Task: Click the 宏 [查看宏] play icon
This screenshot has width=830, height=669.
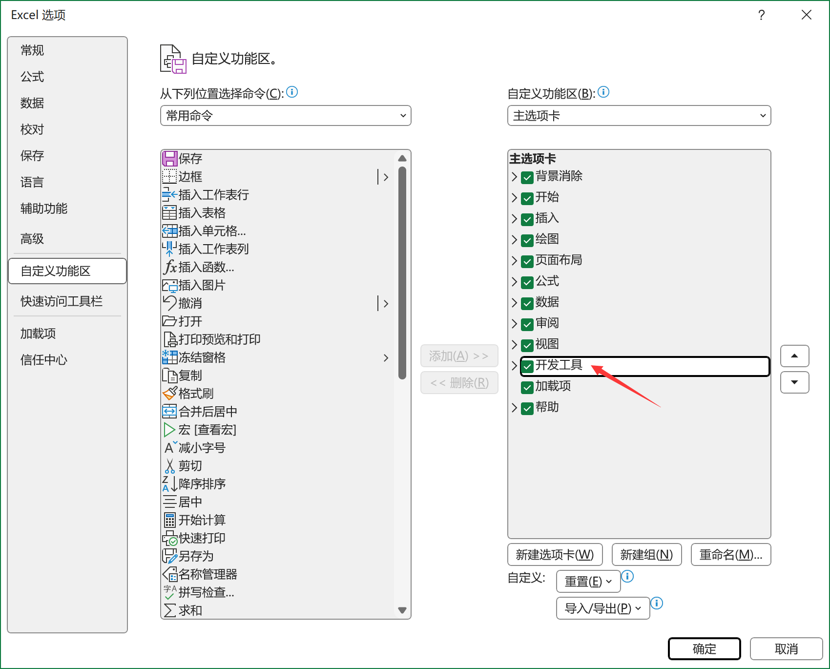Action: click(x=169, y=430)
